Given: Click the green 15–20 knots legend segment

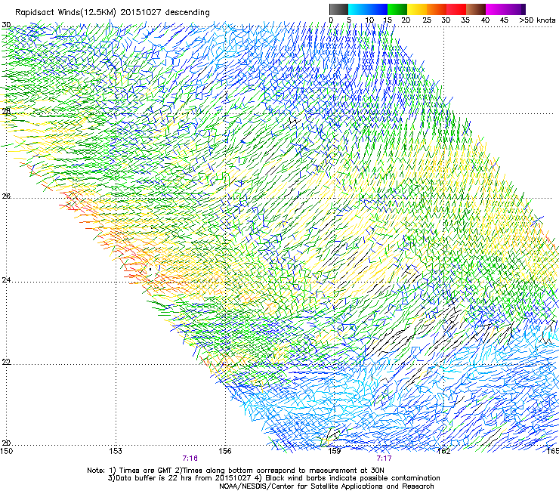Looking at the screenshot, I should click(x=397, y=9).
